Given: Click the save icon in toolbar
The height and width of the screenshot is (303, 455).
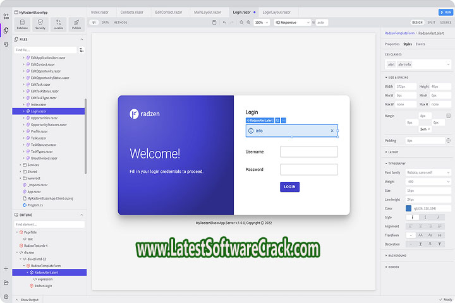Looking at the screenshot, I should (214, 22).
